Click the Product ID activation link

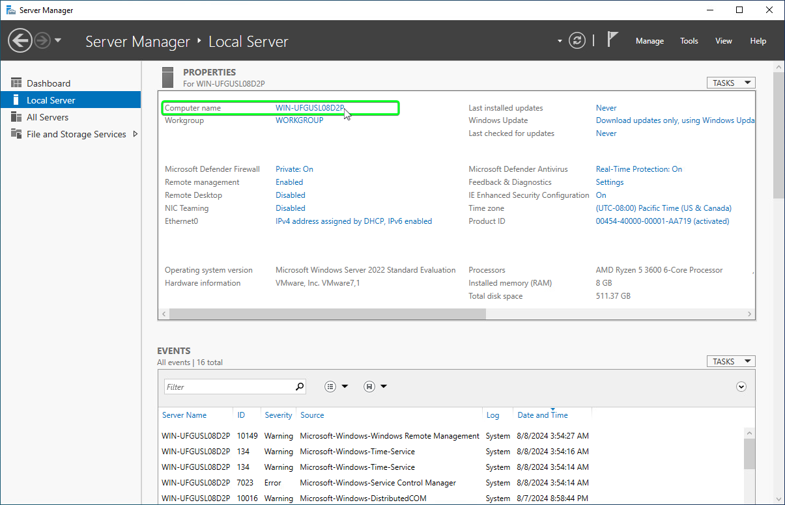(x=663, y=221)
